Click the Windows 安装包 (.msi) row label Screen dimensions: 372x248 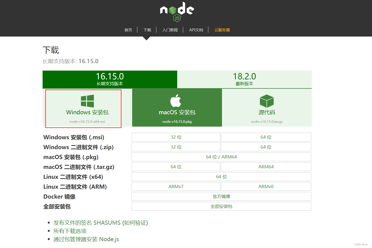[x=74, y=137]
